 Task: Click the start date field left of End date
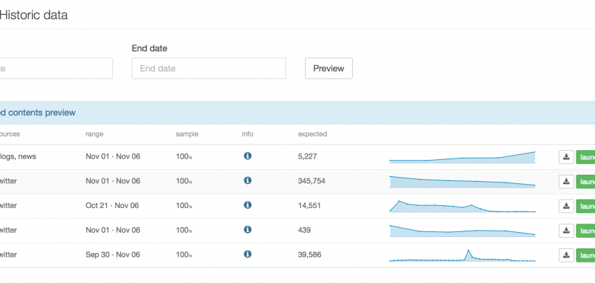tap(55, 69)
